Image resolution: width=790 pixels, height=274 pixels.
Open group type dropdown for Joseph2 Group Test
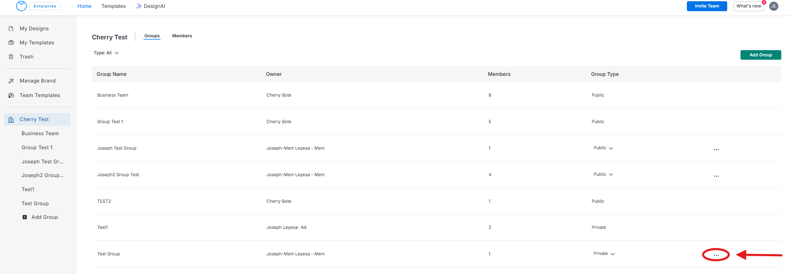coord(603,175)
